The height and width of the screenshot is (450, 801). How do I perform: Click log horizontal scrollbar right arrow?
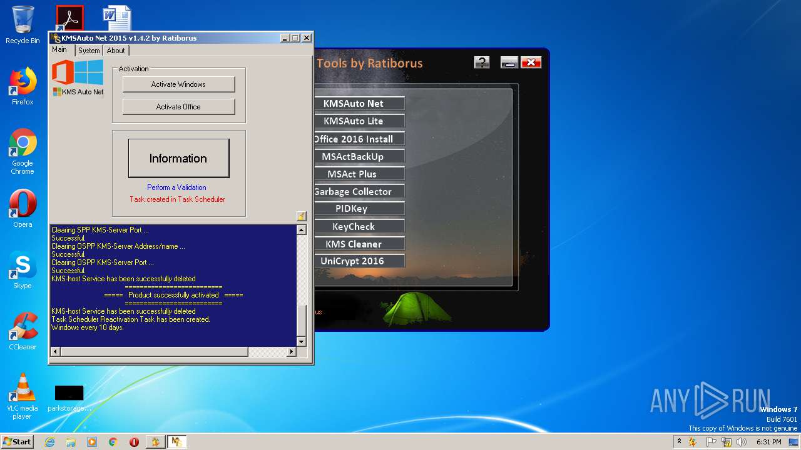click(x=291, y=352)
